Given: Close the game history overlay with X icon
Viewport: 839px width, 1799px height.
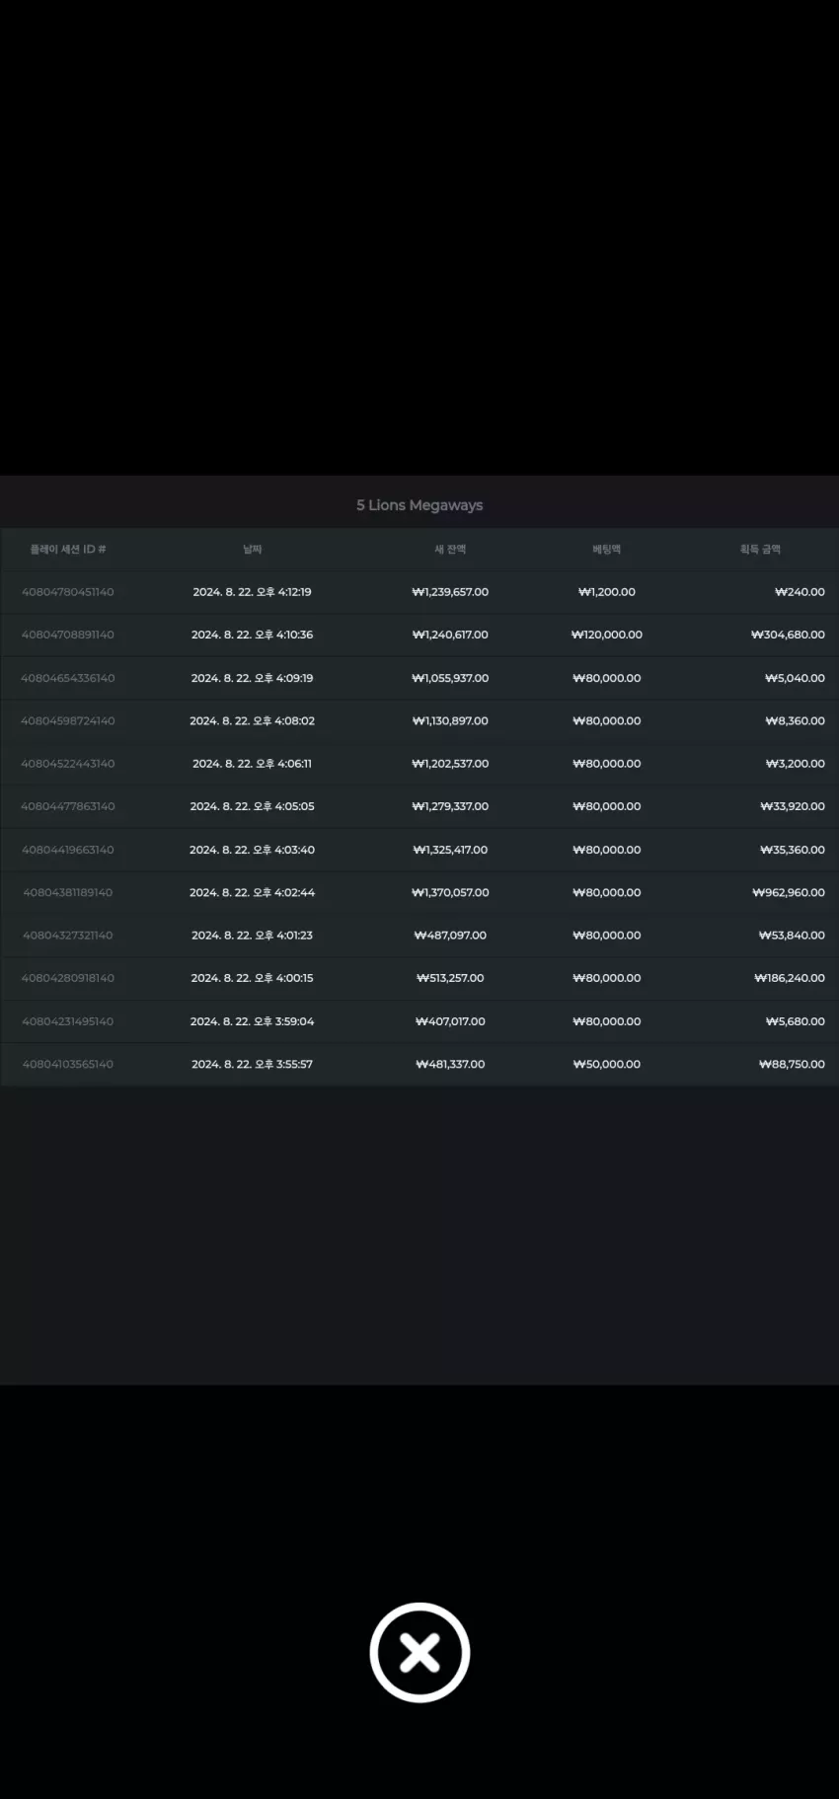Looking at the screenshot, I should 419,1652.
